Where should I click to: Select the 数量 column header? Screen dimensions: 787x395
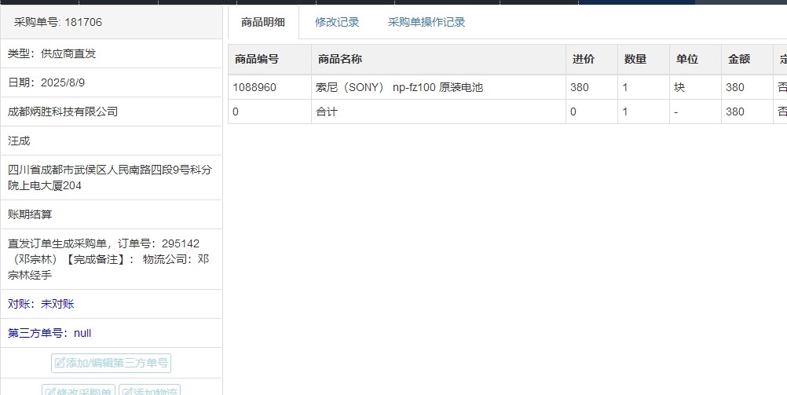[x=643, y=59]
